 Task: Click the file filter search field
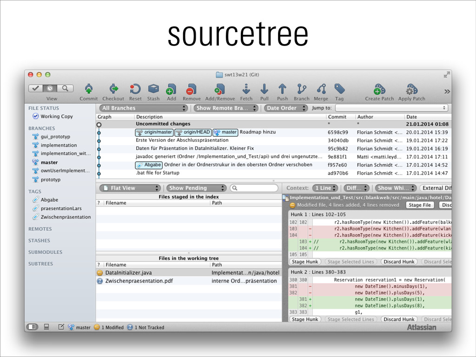click(254, 188)
